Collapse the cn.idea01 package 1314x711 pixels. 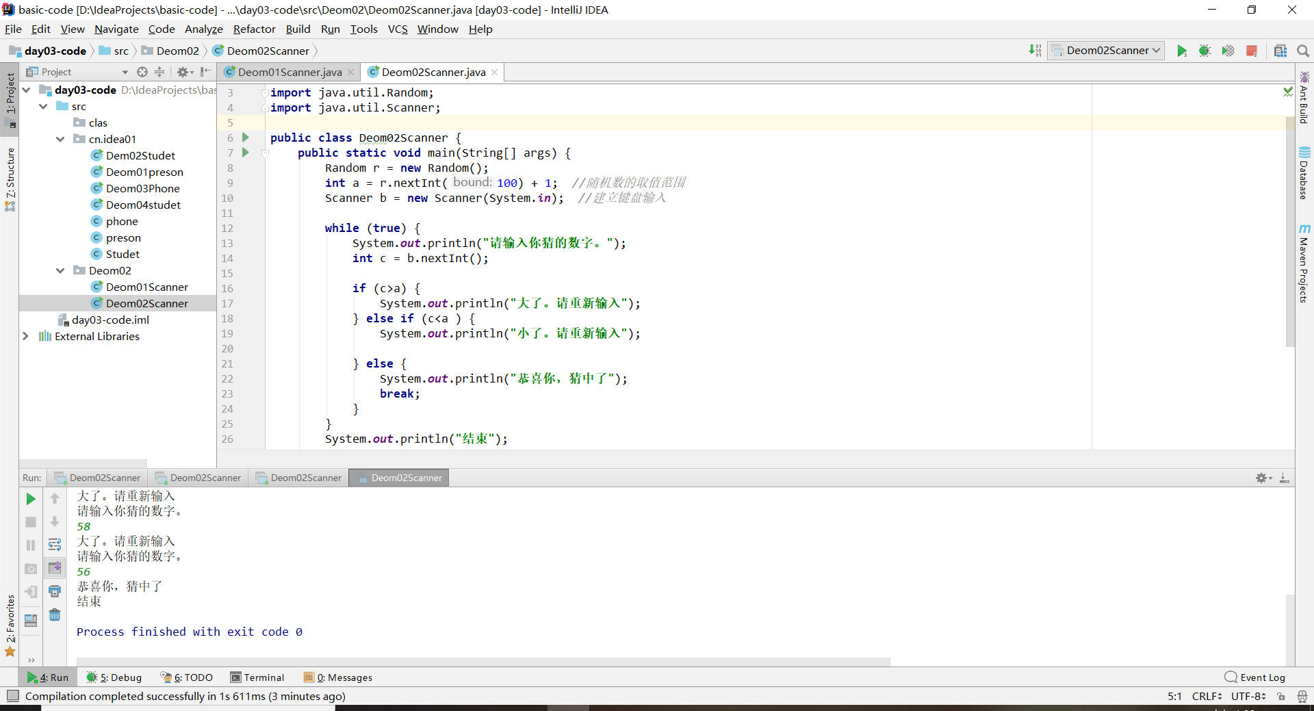60,139
